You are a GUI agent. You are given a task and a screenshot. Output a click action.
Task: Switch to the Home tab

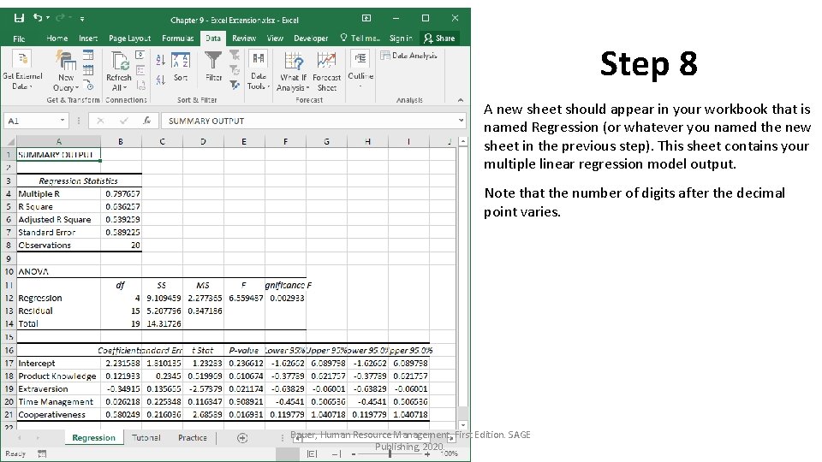[57, 38]
